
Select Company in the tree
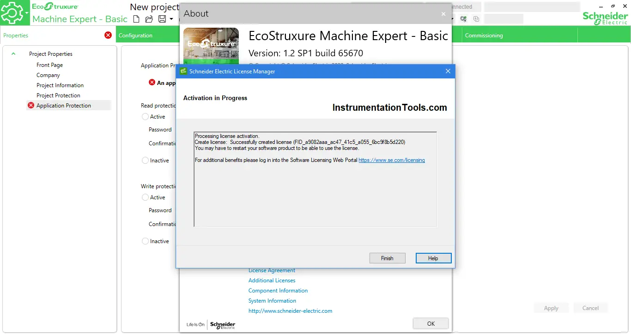pyautogui.click(x=48, y=75)
